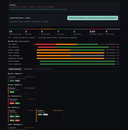
Task: Click the green OK legend dot
Action: click(9, 38)
